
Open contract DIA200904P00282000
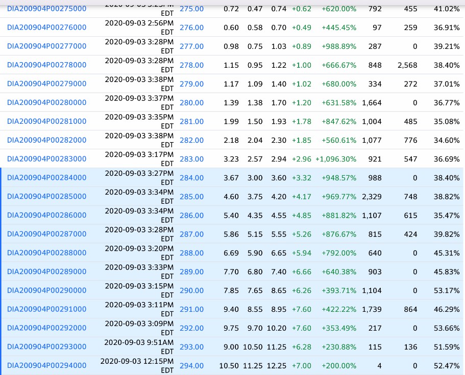[x=46, y=140]
